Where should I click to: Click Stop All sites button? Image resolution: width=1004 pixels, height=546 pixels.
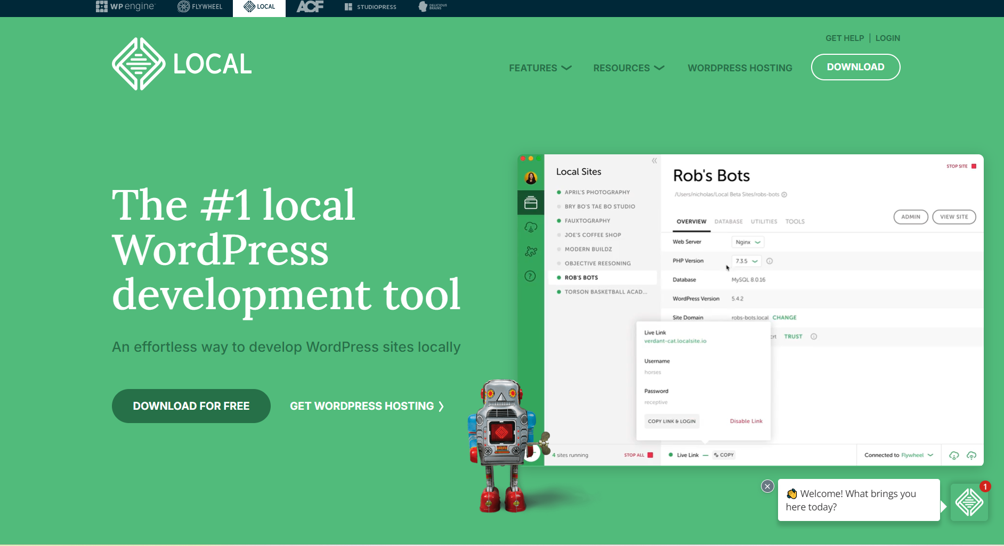pos(638,455)
